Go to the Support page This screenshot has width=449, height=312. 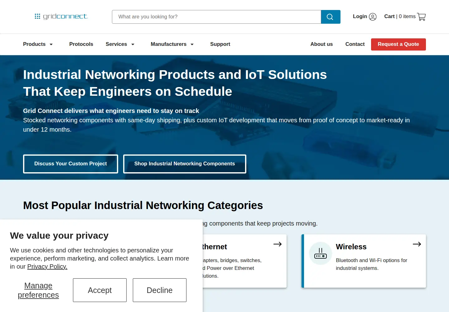click(x=220, y=44)
